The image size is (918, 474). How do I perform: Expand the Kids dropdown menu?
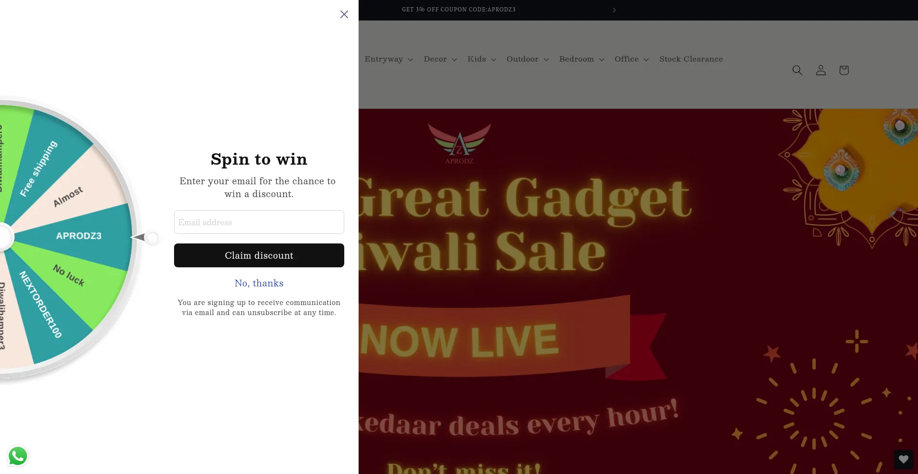click(481, 59)
